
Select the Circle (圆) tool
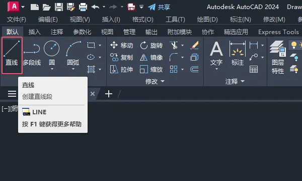coord(52,53)
